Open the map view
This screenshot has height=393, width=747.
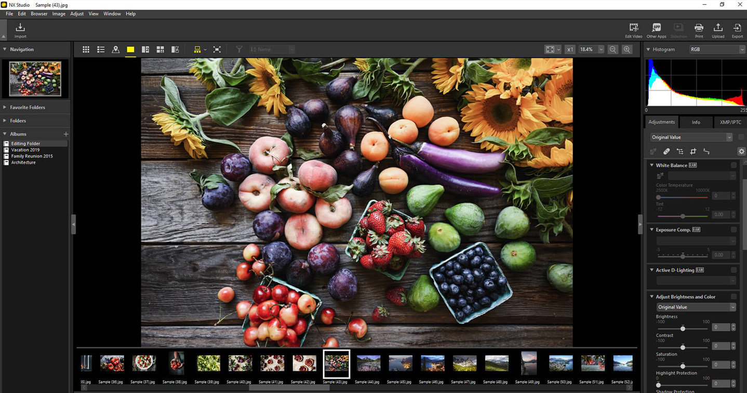click(x=115, y=49)
